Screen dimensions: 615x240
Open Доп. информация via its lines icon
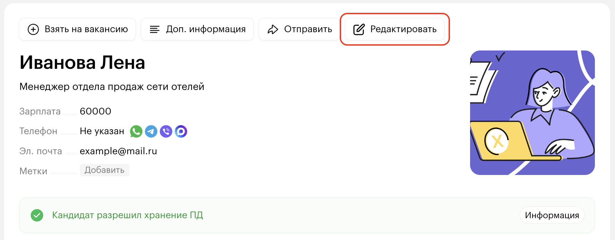[155, 29]
